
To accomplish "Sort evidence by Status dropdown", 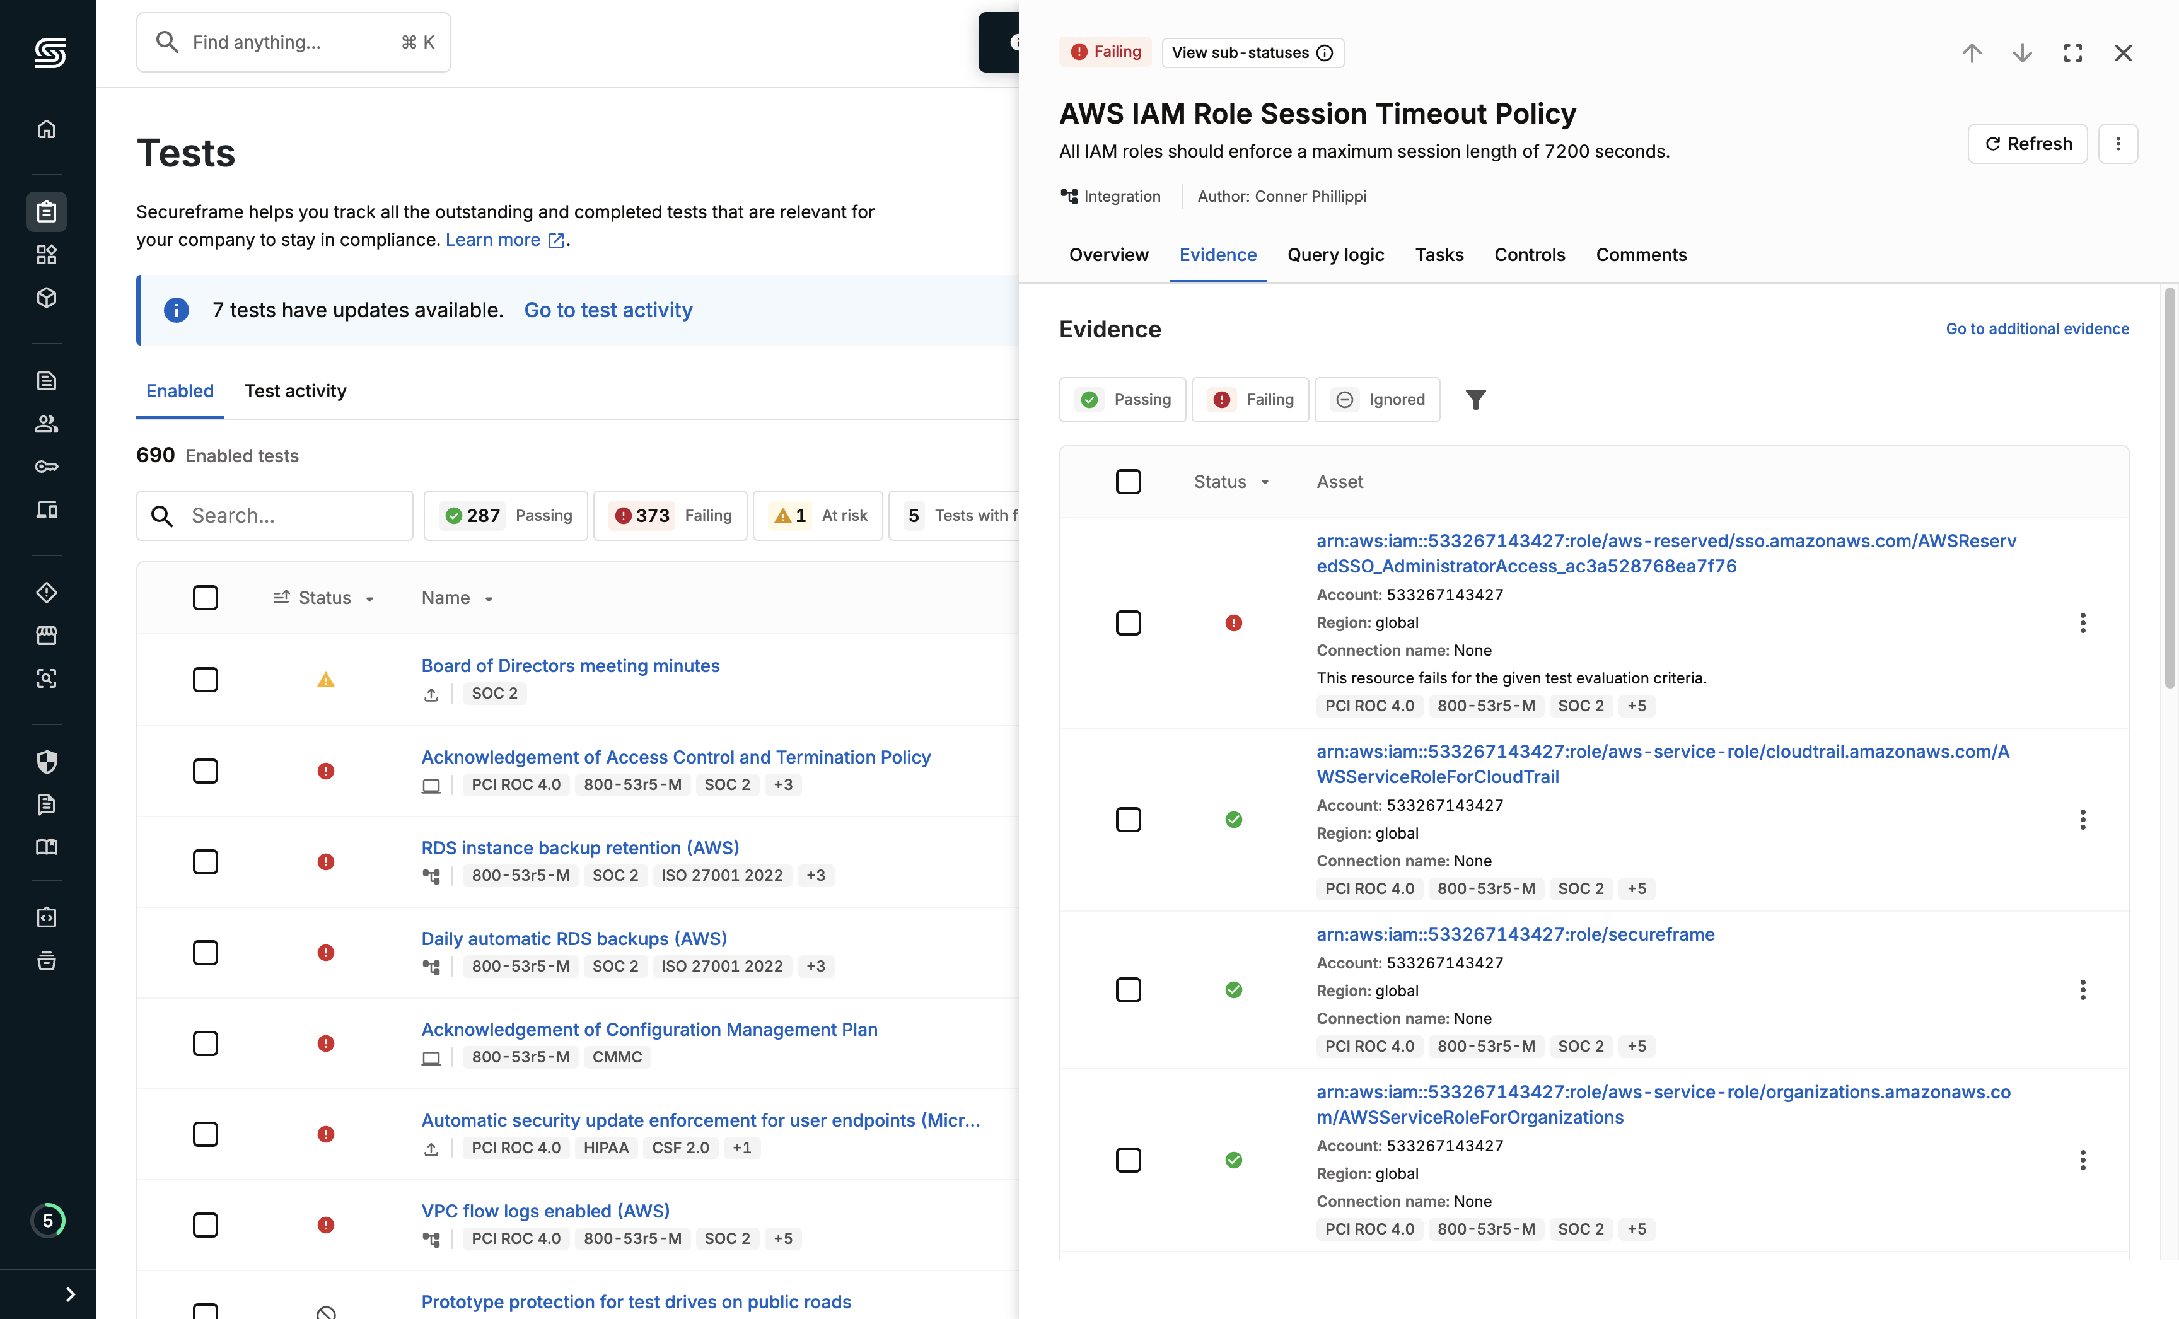I will 1231,482.
